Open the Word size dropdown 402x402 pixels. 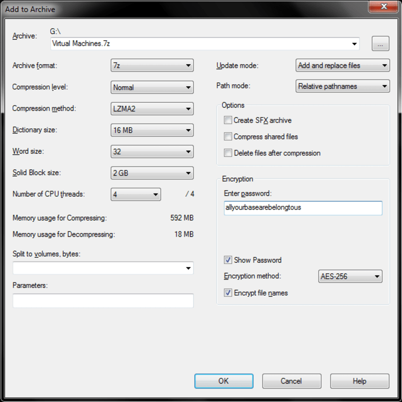(x=152, y=152)
